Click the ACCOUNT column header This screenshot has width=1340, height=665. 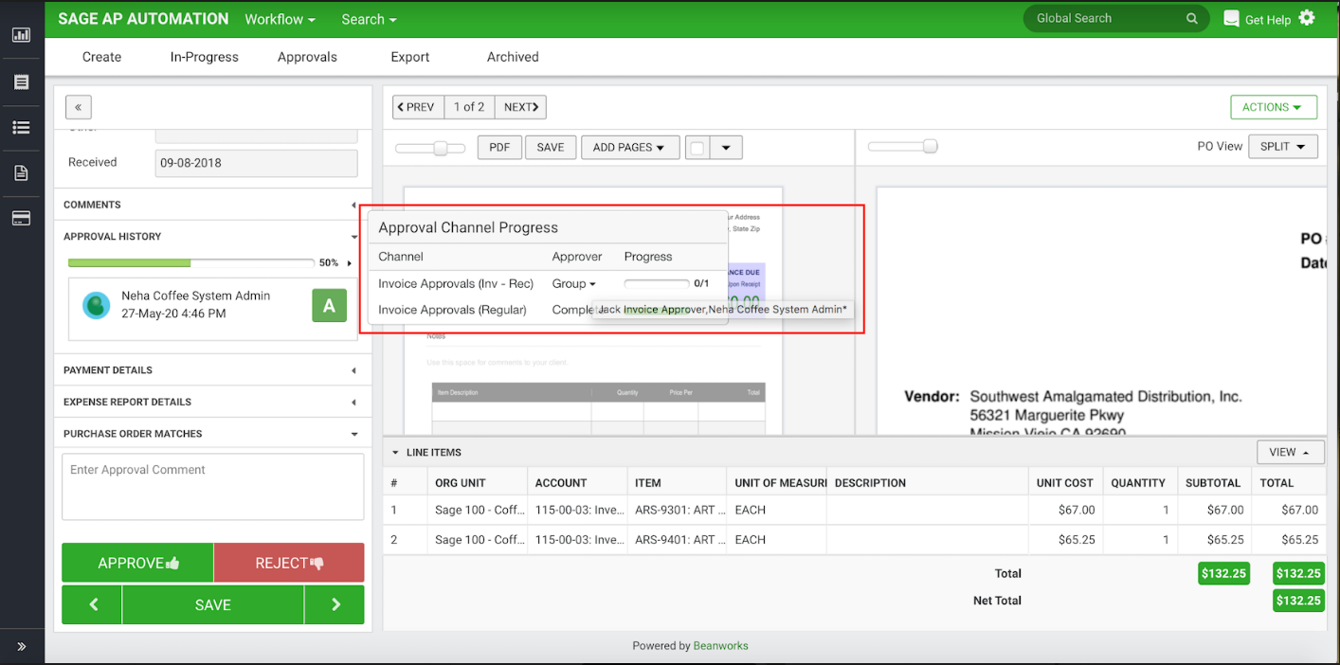576,483
